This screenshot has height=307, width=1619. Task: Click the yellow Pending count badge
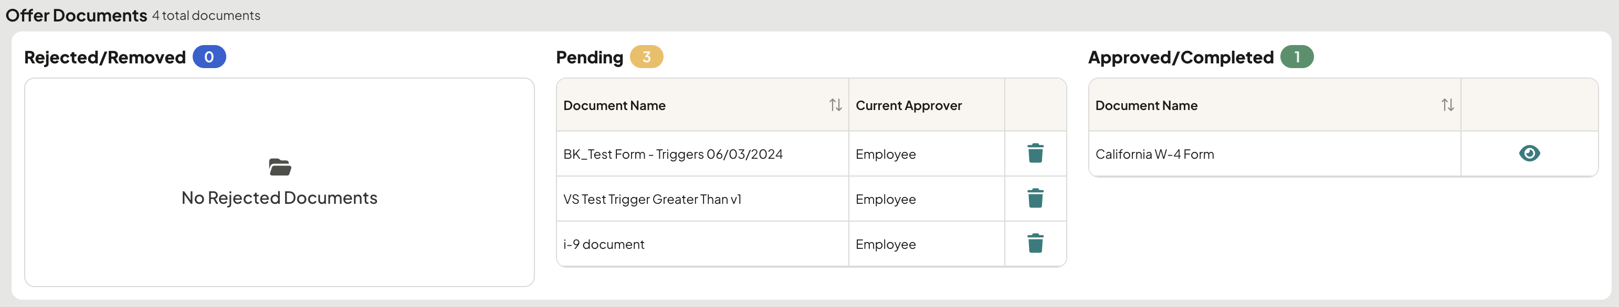pos(646,57)
